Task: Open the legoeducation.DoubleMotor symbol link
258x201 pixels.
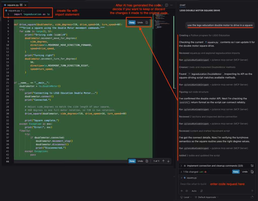Action: pyautogui.click(x=205, y=74)
